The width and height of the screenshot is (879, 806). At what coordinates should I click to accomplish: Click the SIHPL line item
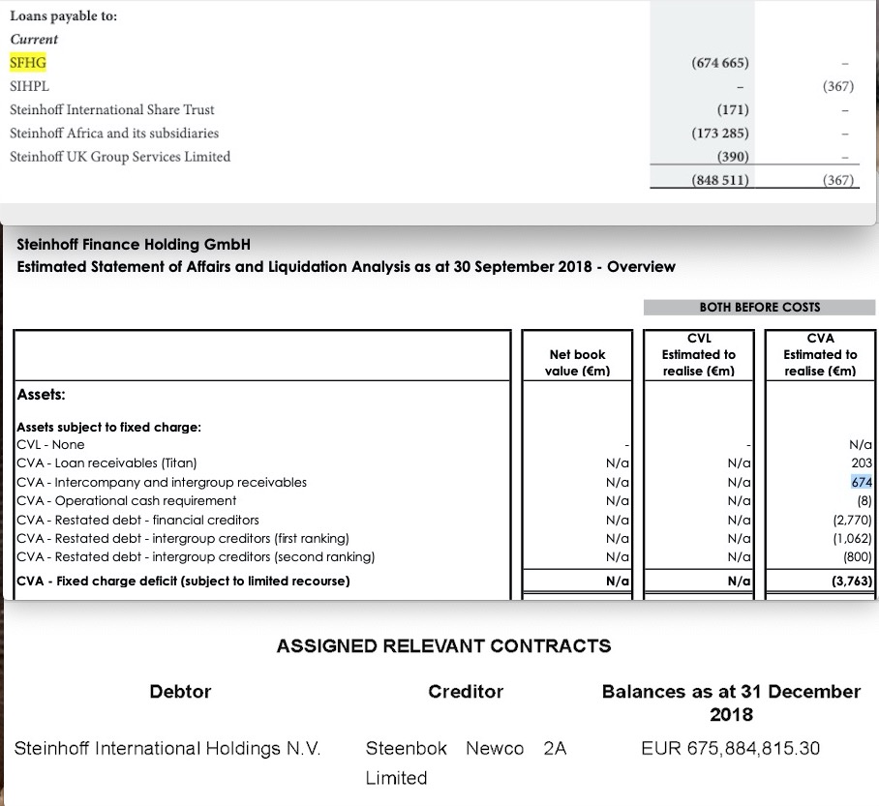(x=30, y=85)
